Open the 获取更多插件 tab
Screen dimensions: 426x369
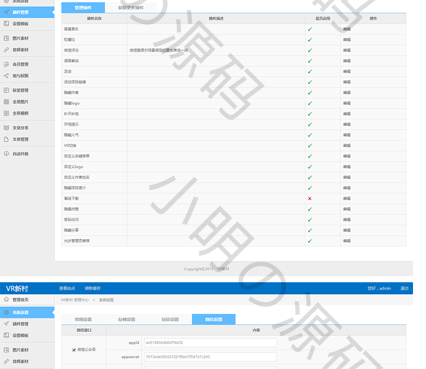pos(130,8)
